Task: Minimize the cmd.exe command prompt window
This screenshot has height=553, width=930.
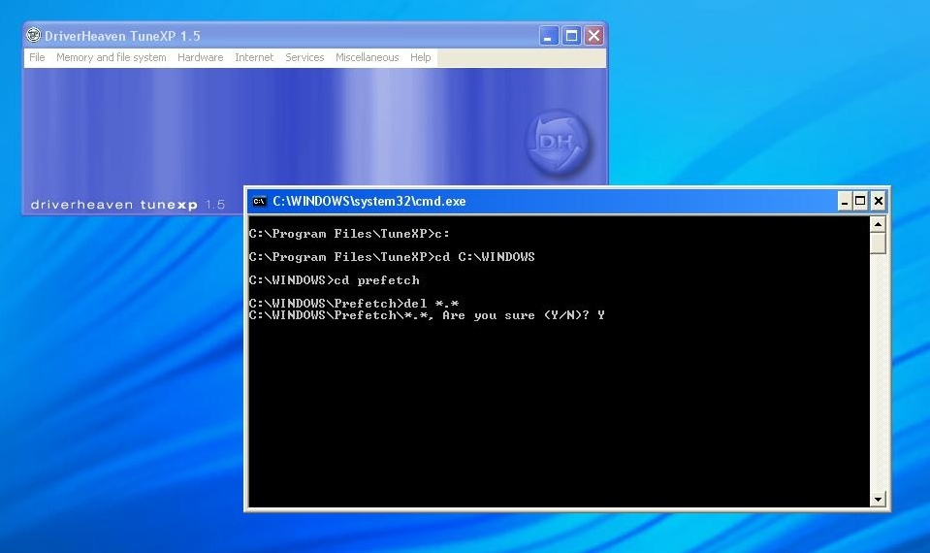Action: click(x=845, y=202)
